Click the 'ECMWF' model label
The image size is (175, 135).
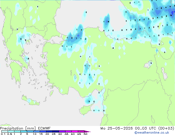(44, 128)
